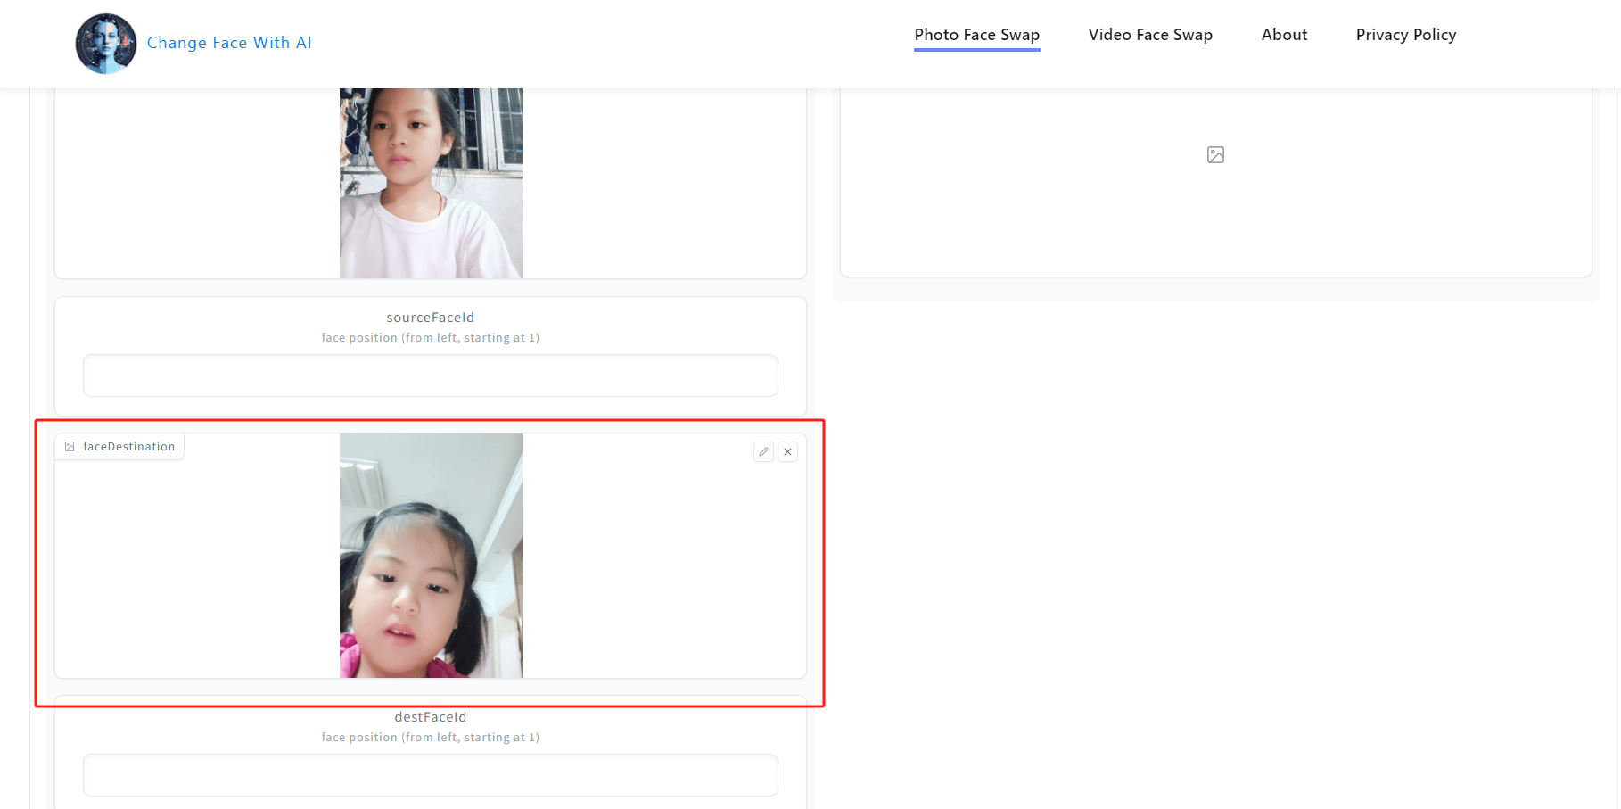This screenshot has width=1621, height=809.
Task: Click the sourceFaceId panel title
Action: pyautogui.click(x=430, y=318)
